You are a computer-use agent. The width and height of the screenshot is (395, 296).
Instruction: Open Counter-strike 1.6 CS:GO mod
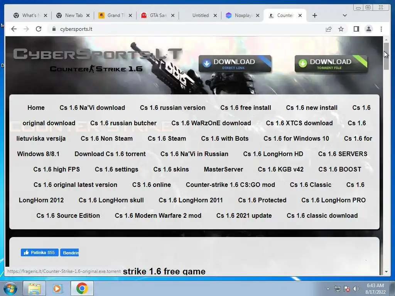click(230, 185)
